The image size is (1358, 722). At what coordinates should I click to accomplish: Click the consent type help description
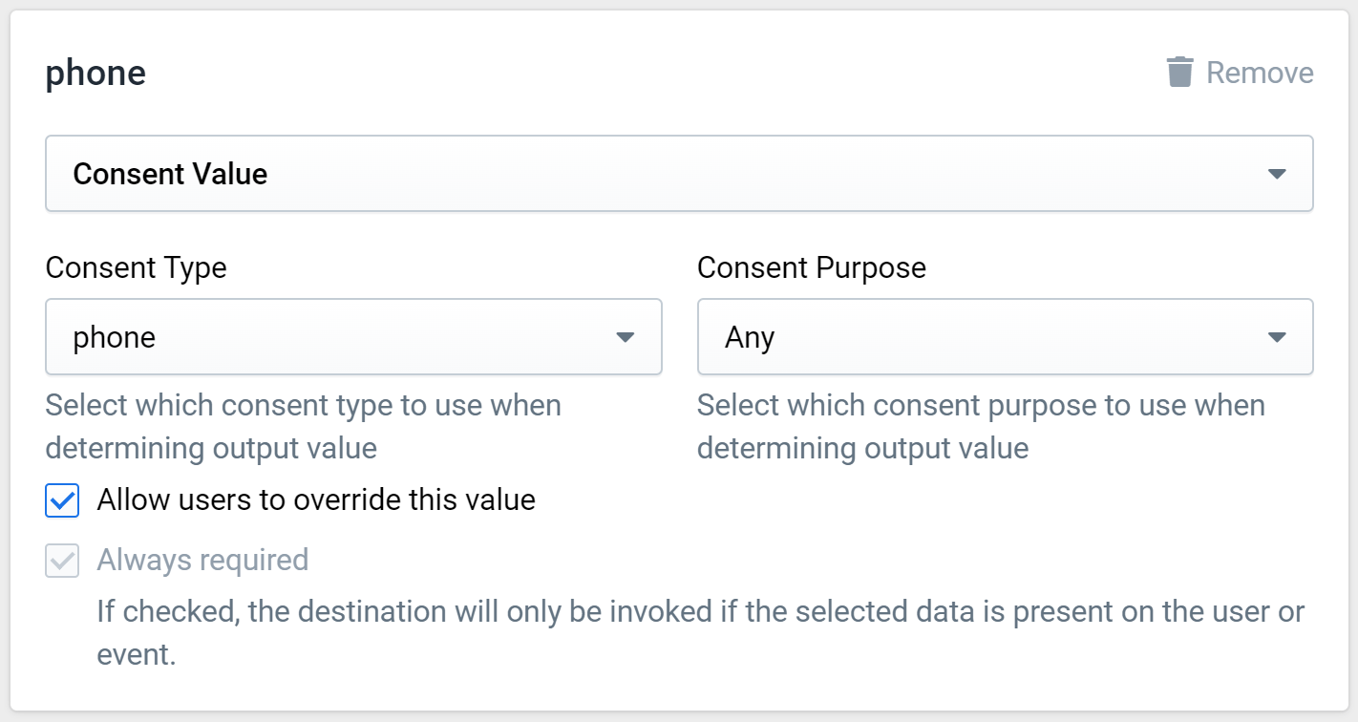[304, 426]
